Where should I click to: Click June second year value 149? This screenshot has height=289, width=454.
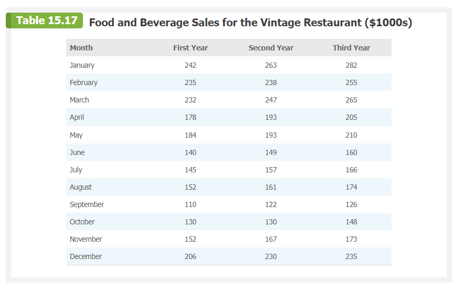tap(271, 152)
